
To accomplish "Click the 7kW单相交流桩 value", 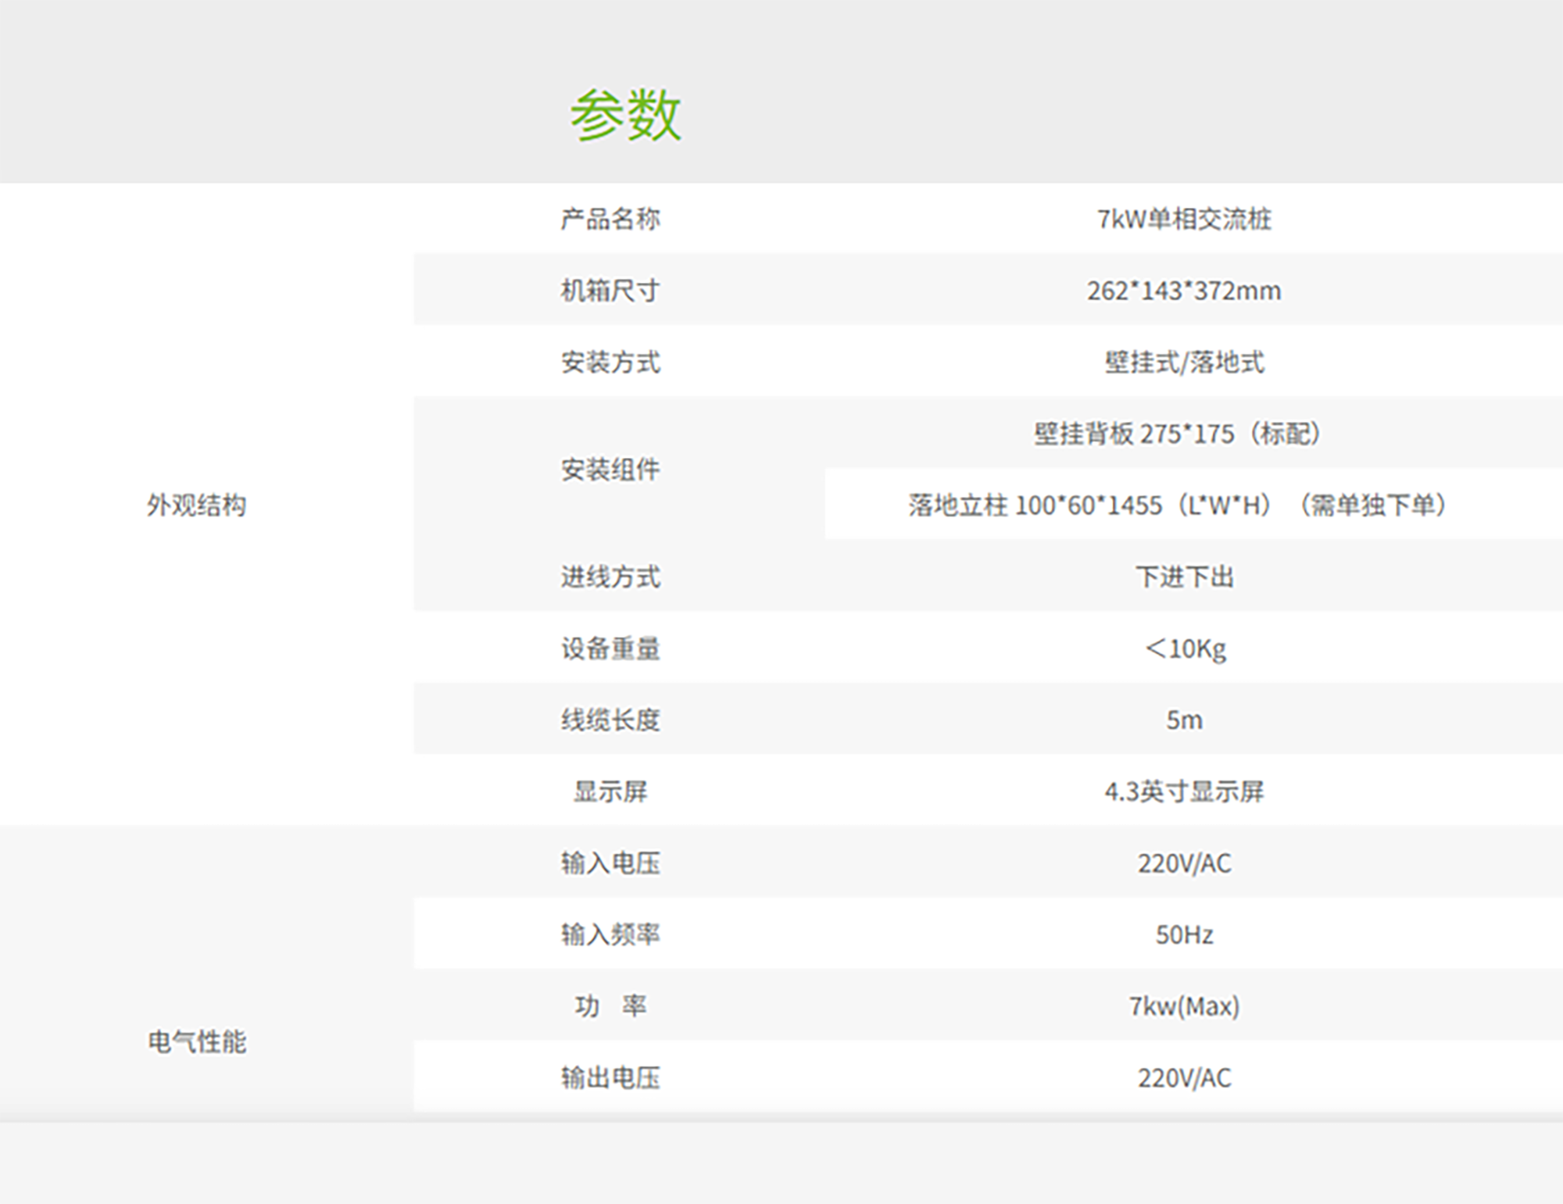I will click(1184, 219).
